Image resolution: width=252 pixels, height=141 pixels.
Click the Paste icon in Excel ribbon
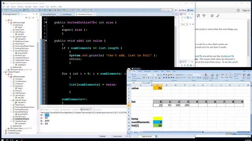coord(129,76)
